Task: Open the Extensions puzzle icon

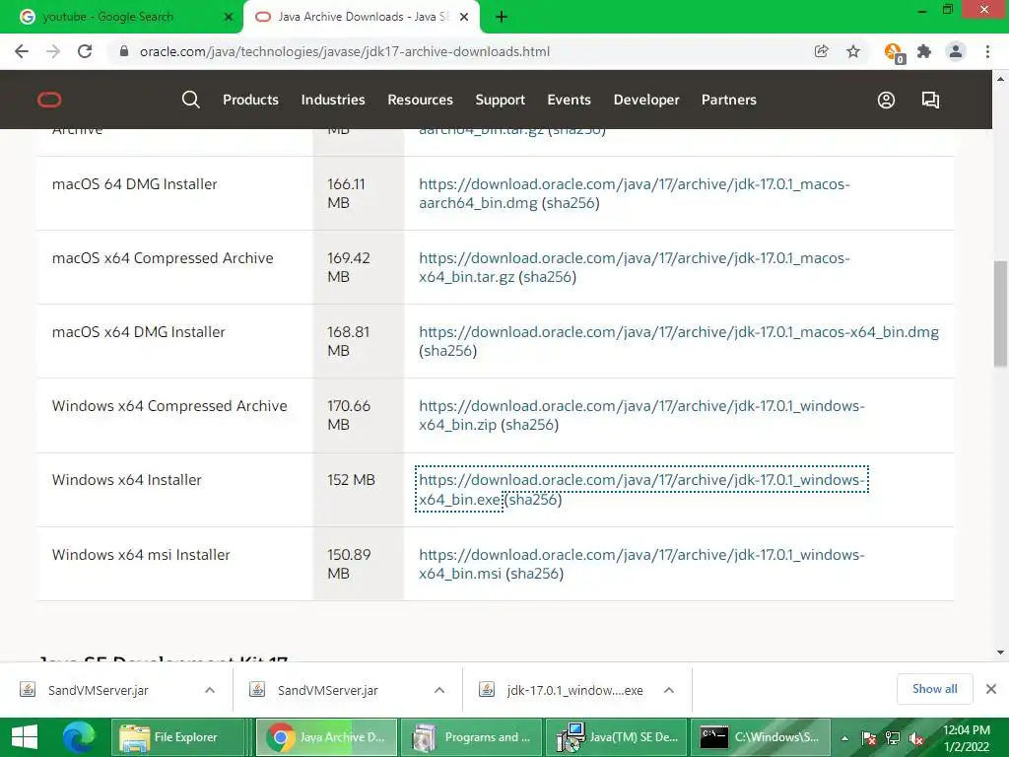Action: (924, 51)
